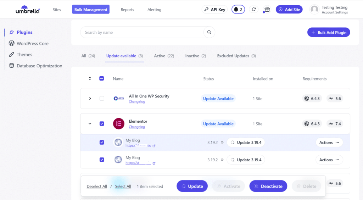This screenshot has width=363, height=200.
Task: Click the sort arrows in table header
Action: (90, 78)
